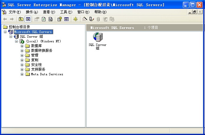Viewport: 205px width, 135px height.
Task: Close the Enterprise Manager main window
Action: point(199,5)
